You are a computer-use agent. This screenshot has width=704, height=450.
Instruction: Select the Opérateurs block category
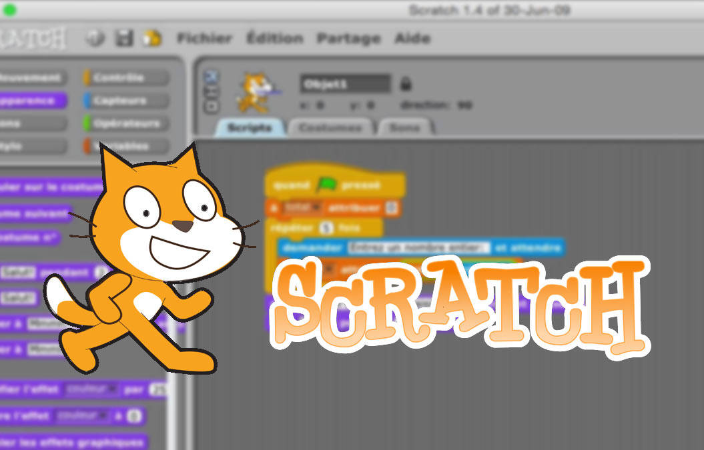[x=126, y=123]
